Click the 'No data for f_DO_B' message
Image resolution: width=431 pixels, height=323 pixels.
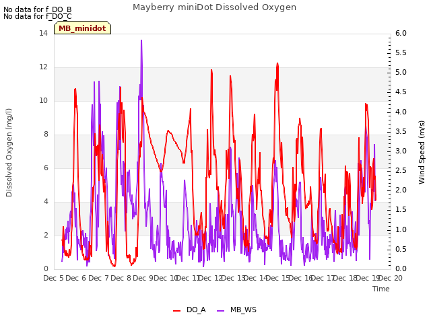pyautogui.click(x=38, y=9)
